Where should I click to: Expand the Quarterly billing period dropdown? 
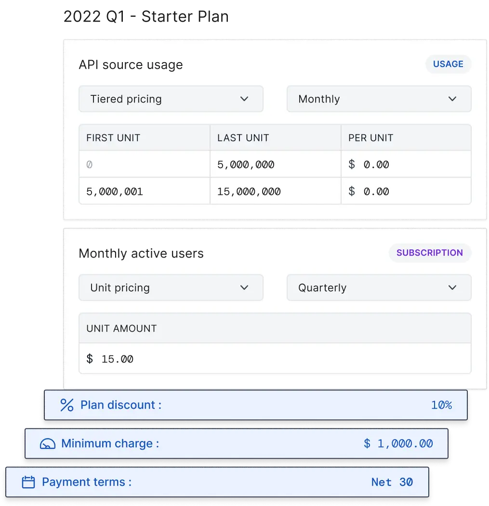point(379,288)
